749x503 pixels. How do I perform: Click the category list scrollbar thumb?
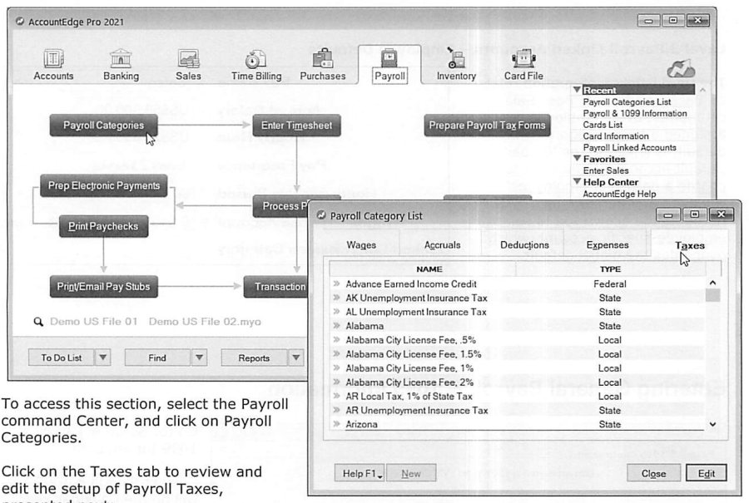coord(712,295)
